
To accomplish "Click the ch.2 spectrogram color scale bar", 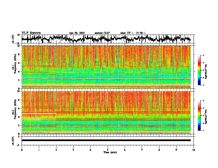I will coord(199,116).
